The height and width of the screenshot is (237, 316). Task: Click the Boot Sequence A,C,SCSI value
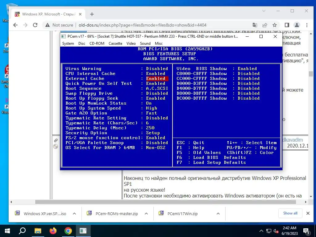pos(157,88)
